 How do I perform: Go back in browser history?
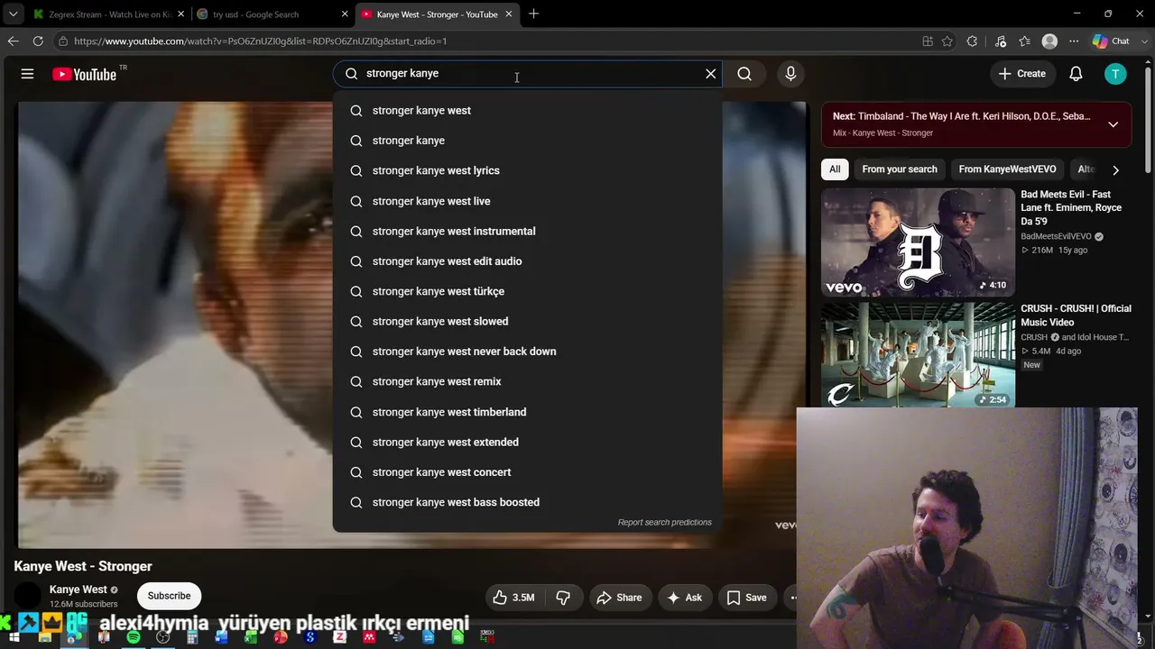click(13, 41)
